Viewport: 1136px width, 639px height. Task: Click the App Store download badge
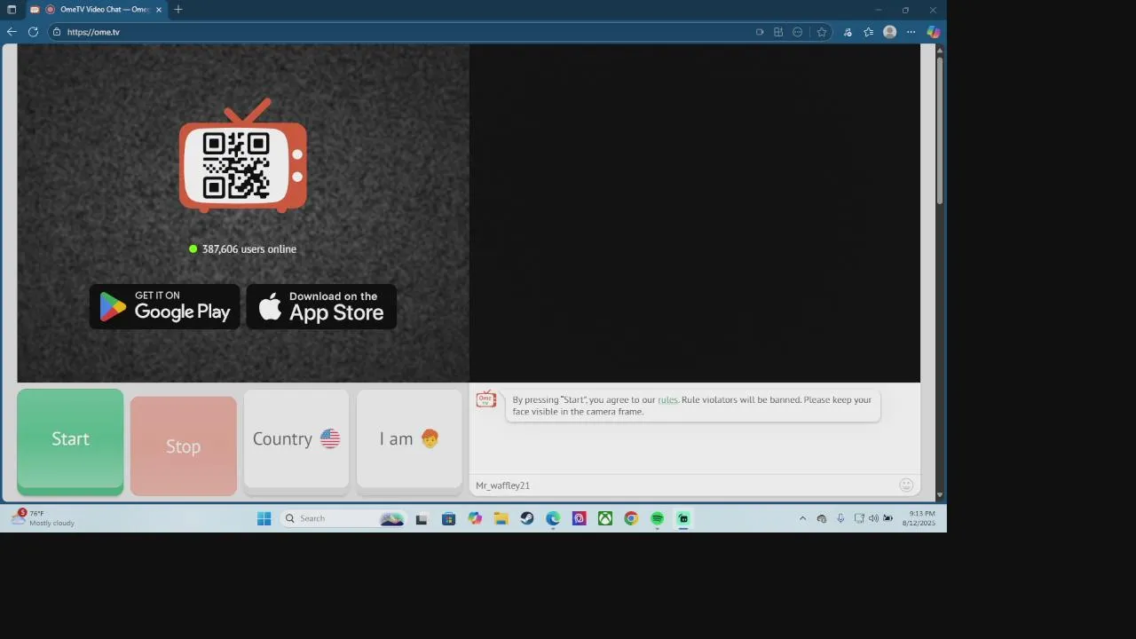pyautogui.click(x=321, y=307)
